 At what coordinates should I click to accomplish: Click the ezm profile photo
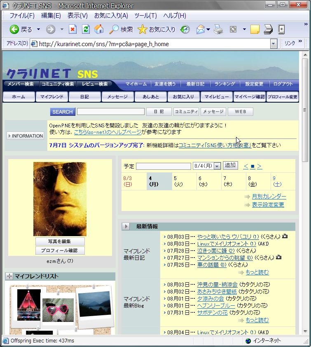60,199
